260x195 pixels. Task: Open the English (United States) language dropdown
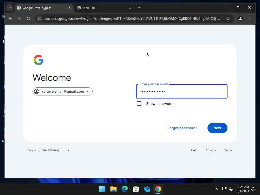[48, 150]
